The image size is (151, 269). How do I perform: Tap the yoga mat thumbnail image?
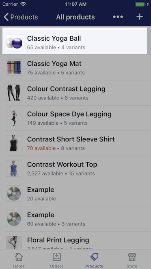14,67
